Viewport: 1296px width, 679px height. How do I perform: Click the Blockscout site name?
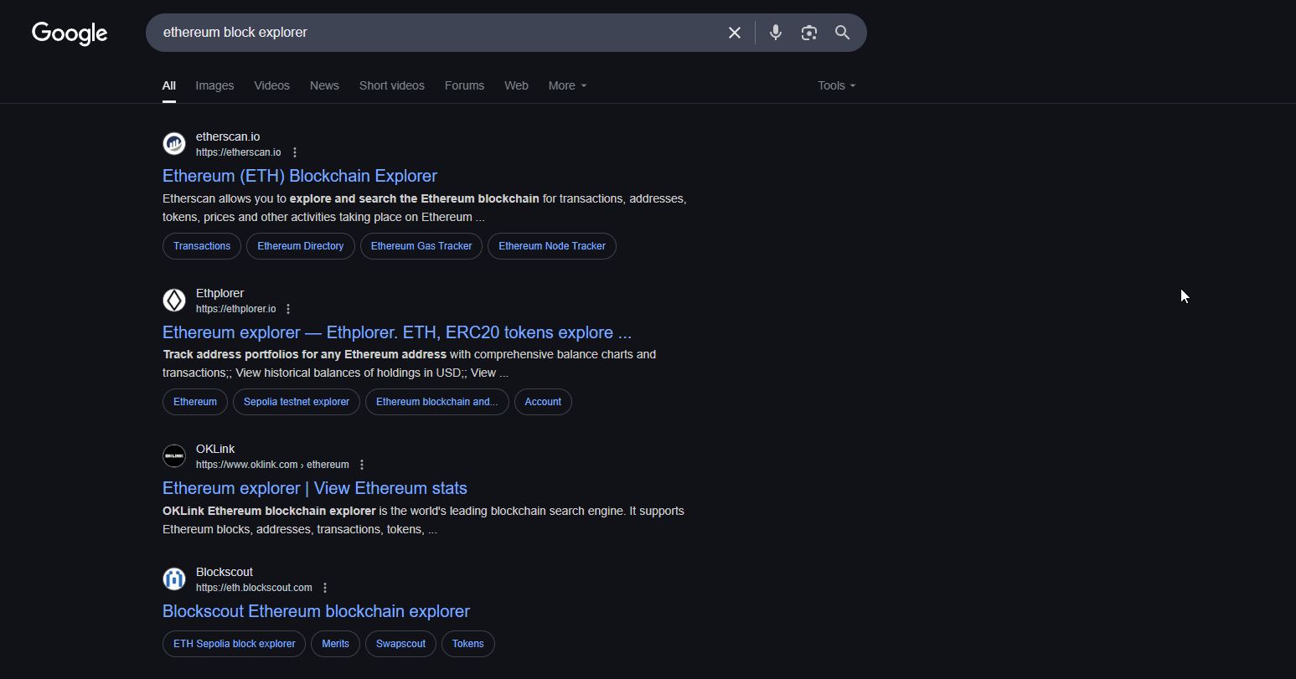pyautogui.click(x=225, y=572)
